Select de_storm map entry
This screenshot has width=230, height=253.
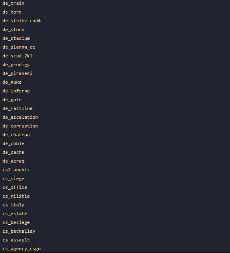coord(14,30)
